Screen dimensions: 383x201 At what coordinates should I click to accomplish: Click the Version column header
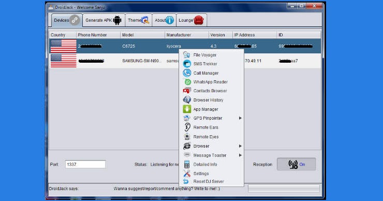(221, 35)
